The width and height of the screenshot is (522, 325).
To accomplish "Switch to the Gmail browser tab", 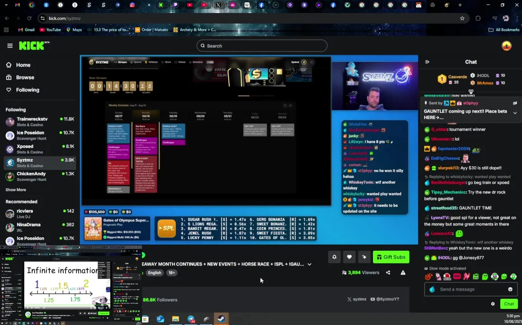I will click(x=17, y=5).
